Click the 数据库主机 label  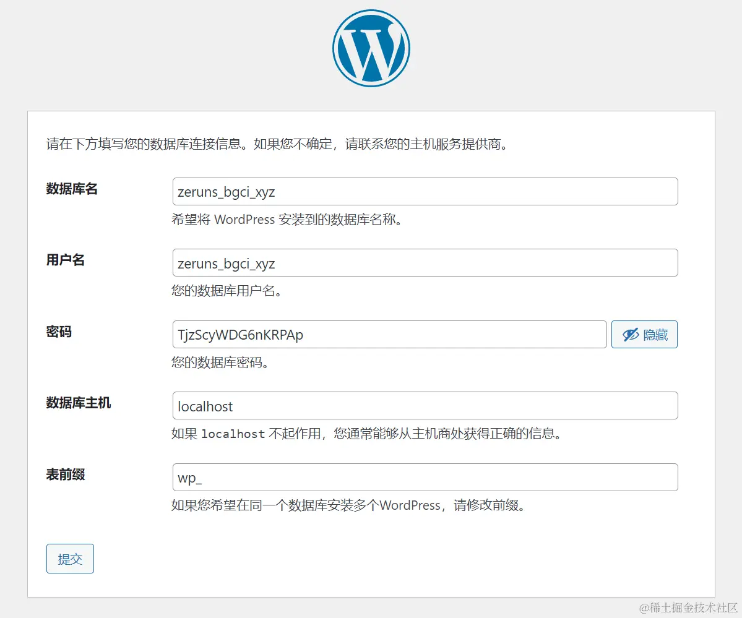[x=79, y=403]
